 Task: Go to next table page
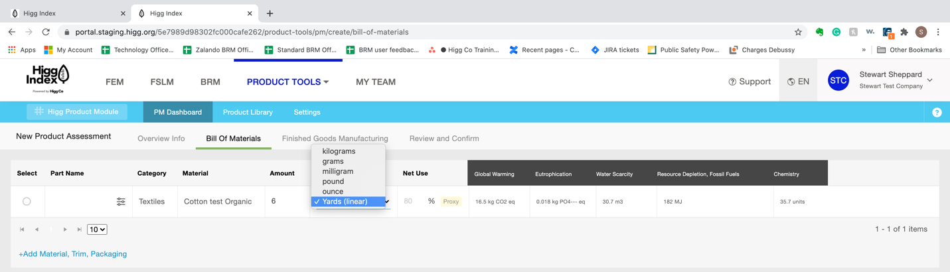coord(65,230)
